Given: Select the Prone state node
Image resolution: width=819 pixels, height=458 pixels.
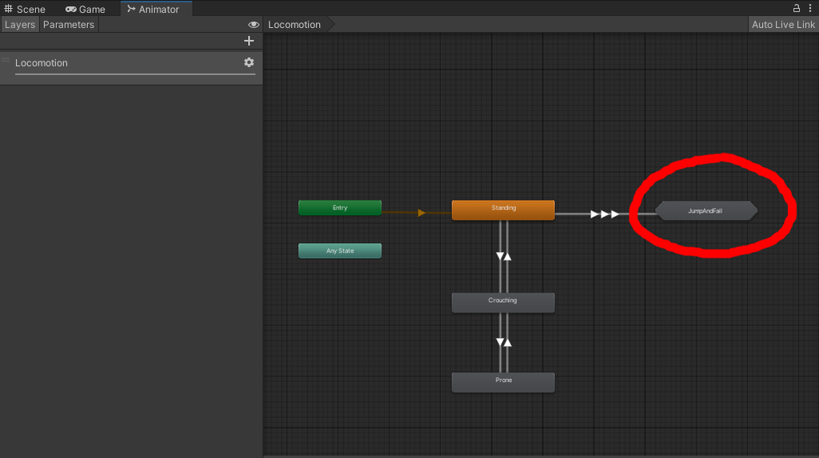Looking at the screenshot, I should [503, 382].
